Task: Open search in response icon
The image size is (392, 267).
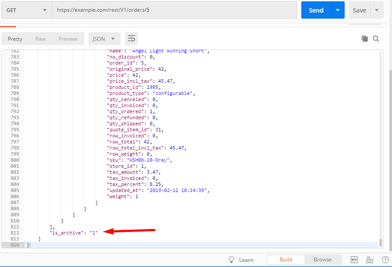Action: 376,39
